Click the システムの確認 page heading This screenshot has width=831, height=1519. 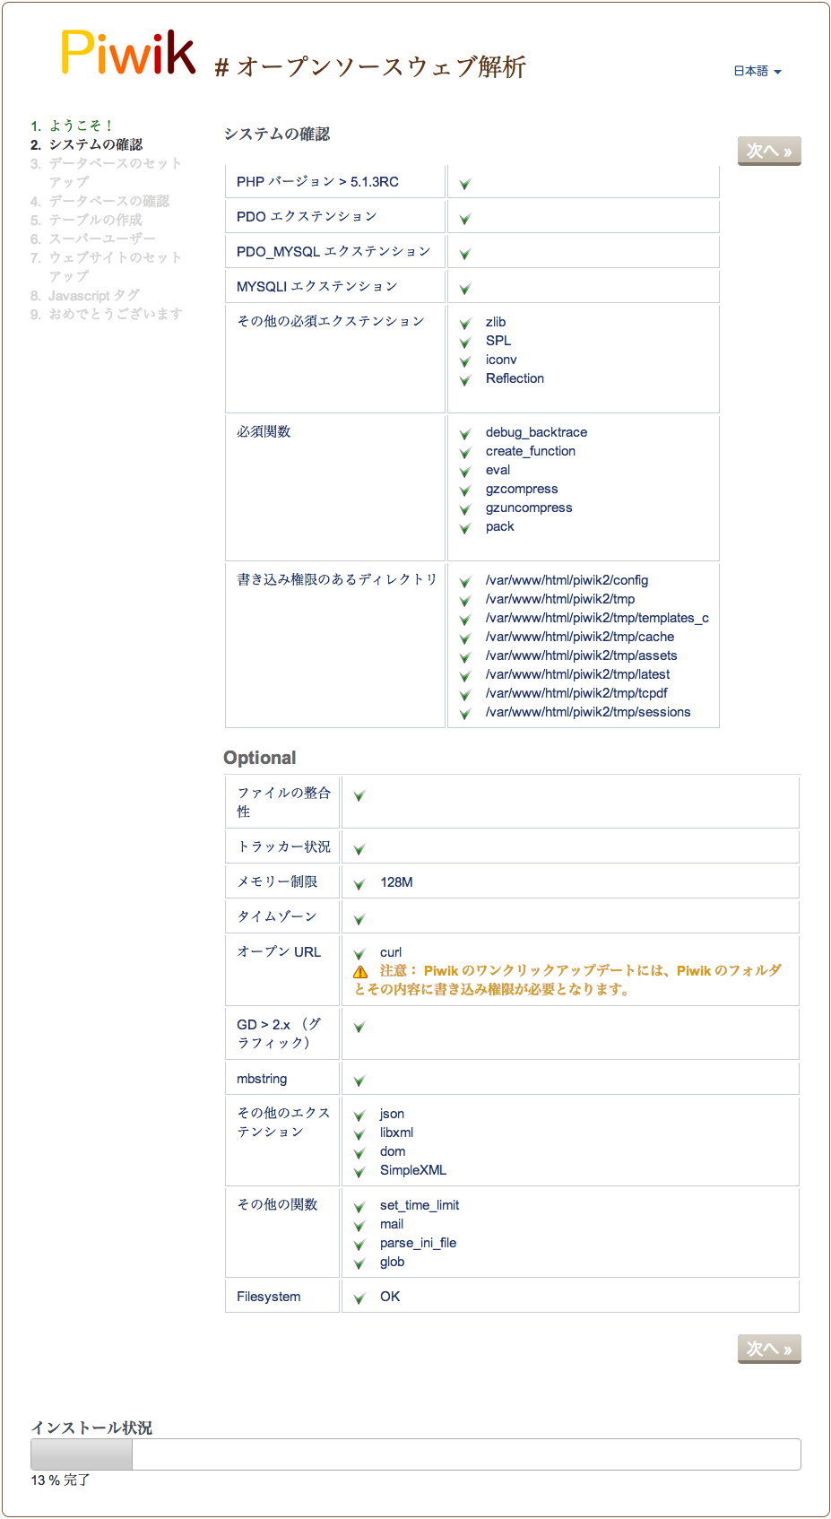(277, 135)
